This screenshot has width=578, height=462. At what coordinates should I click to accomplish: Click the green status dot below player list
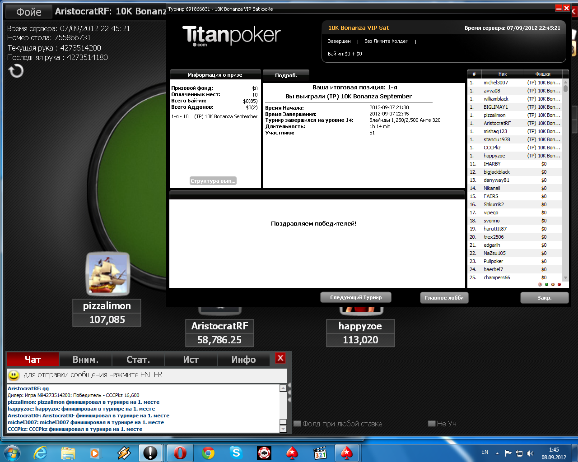point(546,285)
